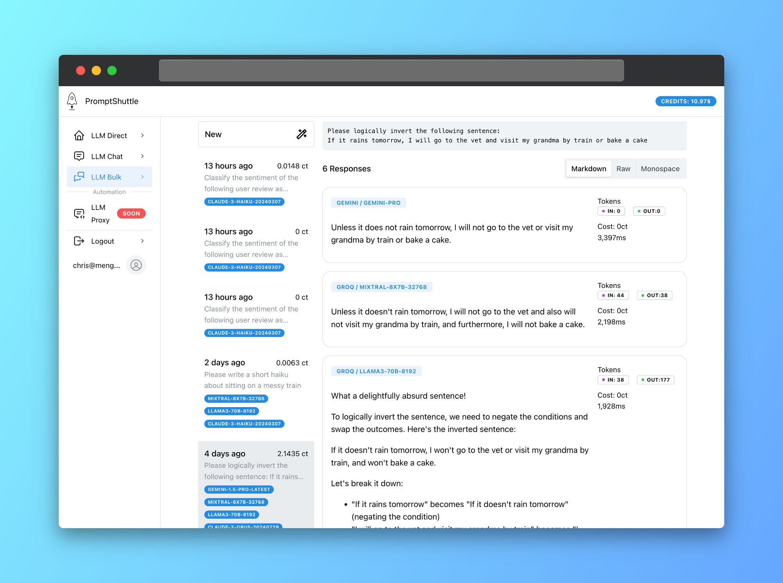Click the LLM Proxy code bubble icon
This screenshot has width=783, height=583.
[79, 214]
